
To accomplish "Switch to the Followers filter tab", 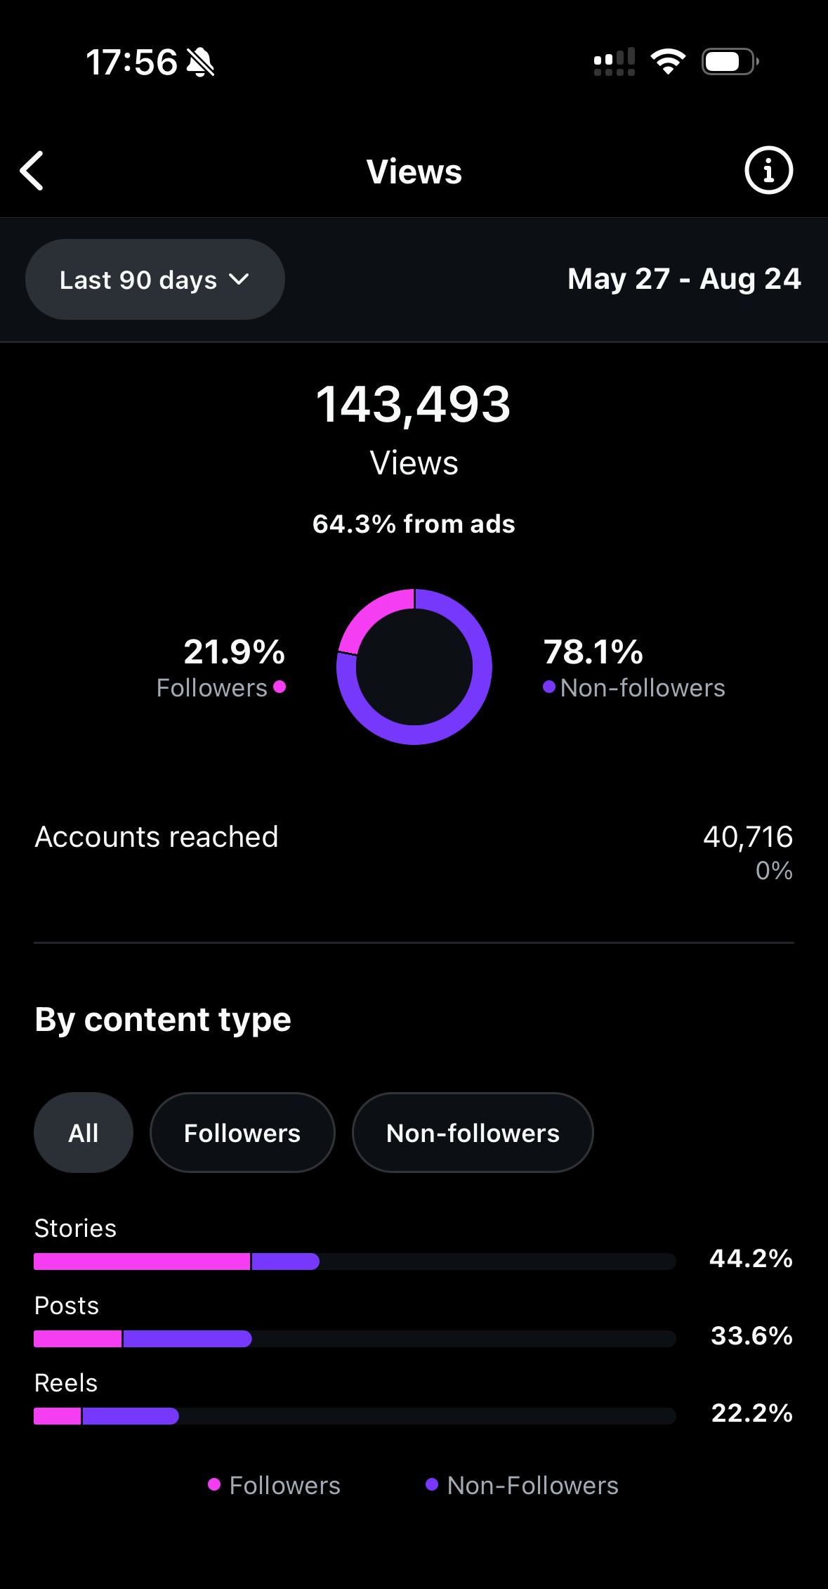I will coord(242,1133).
